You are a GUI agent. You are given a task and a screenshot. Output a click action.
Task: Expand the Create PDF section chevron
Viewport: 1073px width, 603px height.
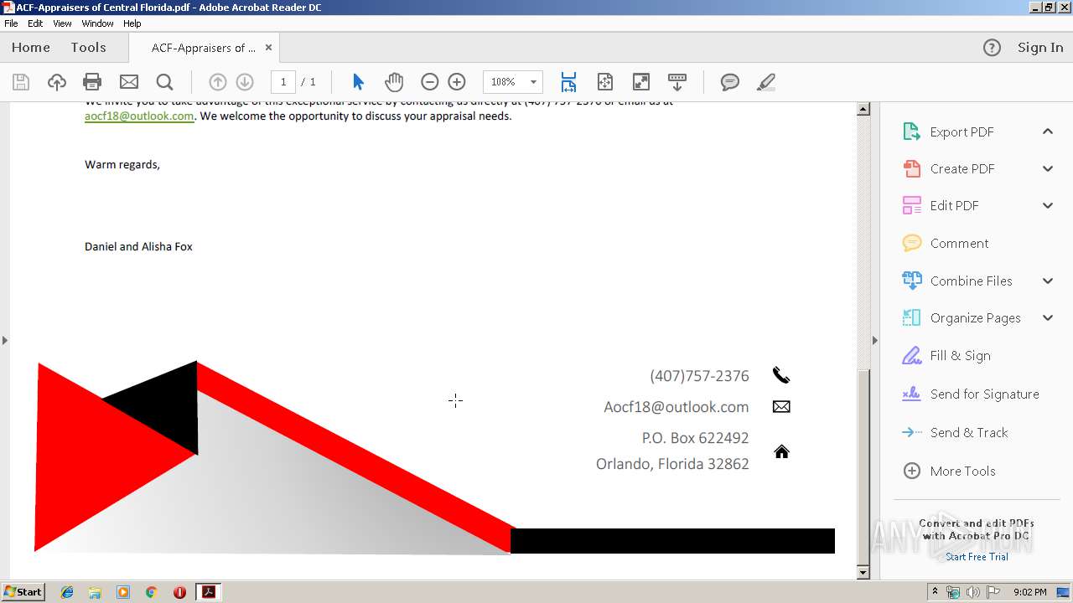[1048, 168]
